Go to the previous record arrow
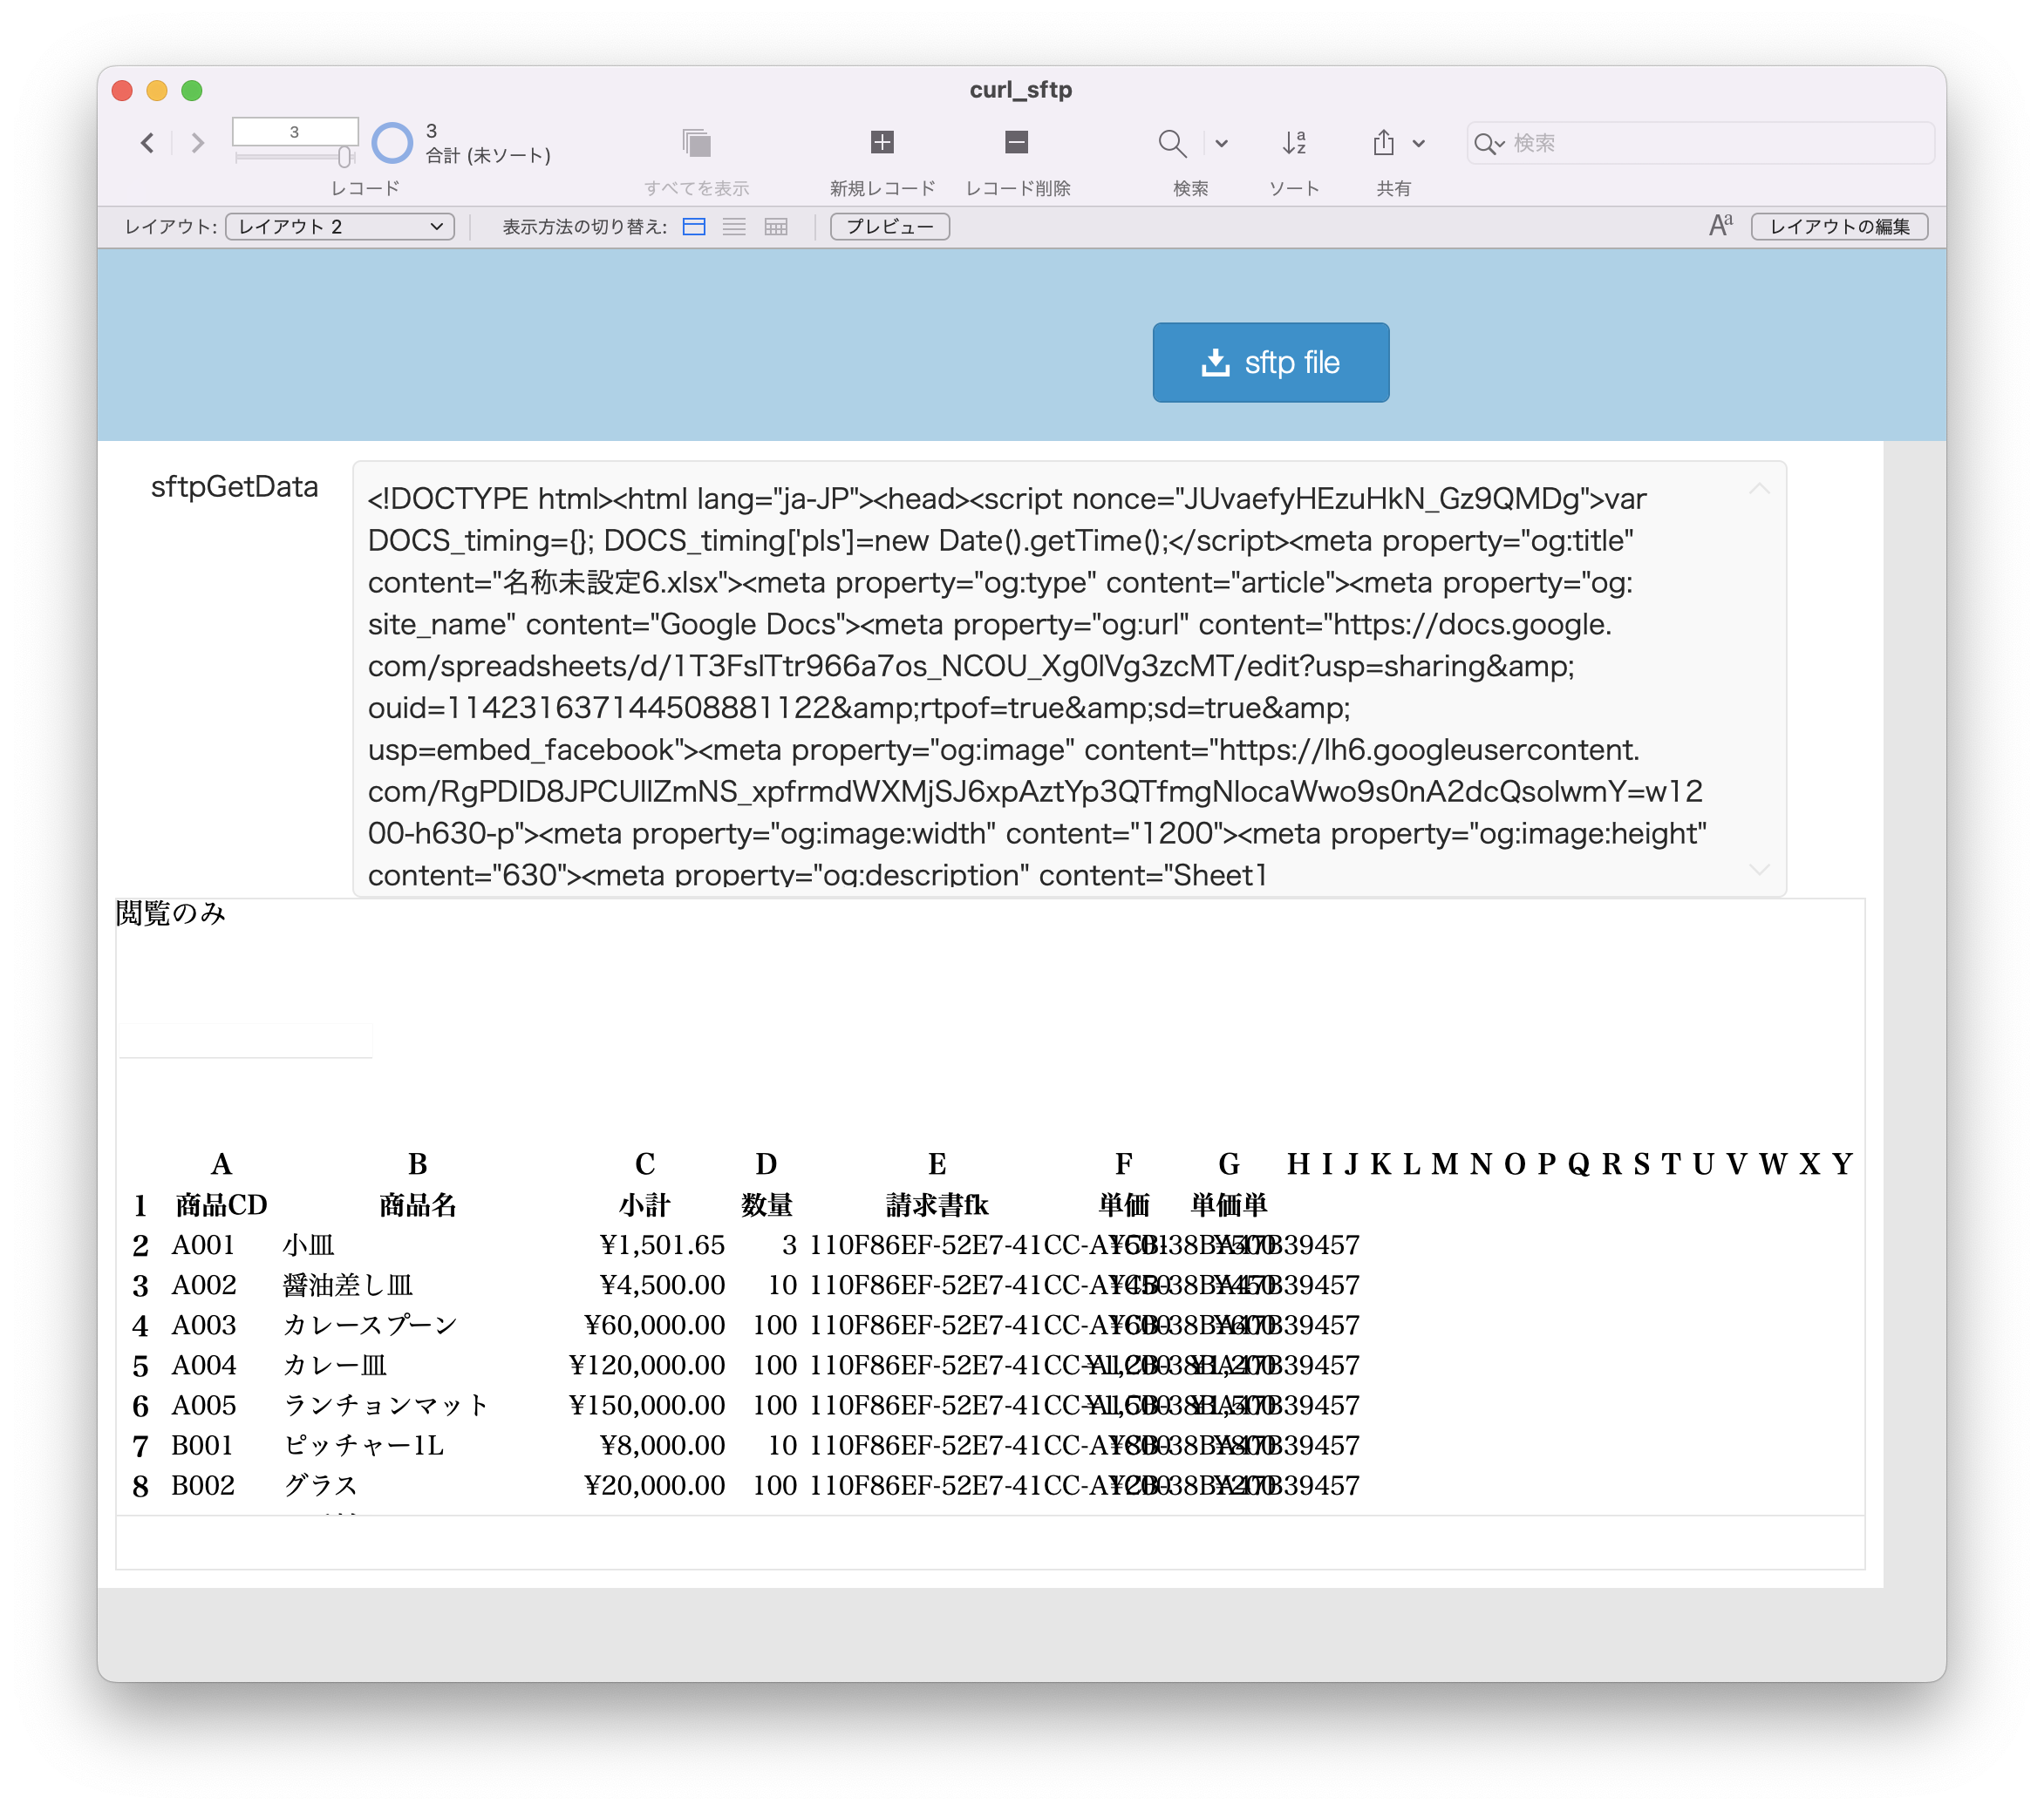 tap(148, 143)
